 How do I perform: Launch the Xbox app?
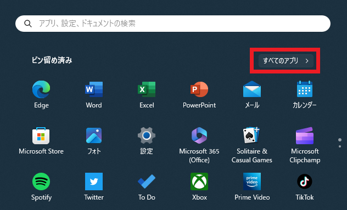pos(199,181)
